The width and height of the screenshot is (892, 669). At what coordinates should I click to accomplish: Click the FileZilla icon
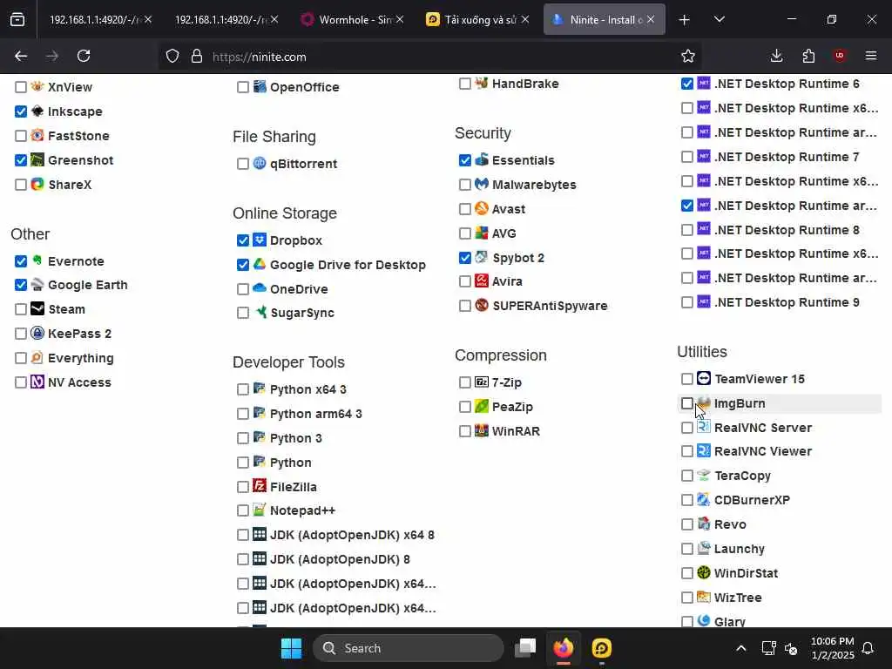pos(260,486)
